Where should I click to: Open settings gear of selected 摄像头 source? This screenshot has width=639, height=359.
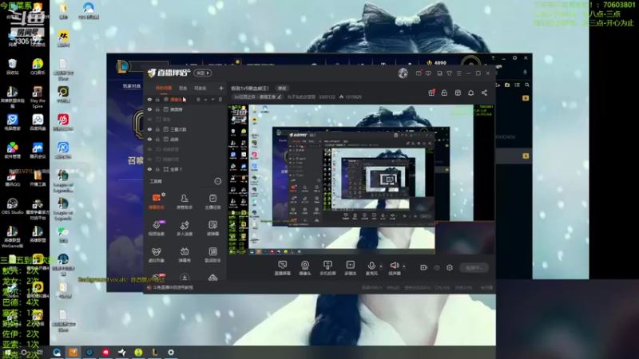pyautogui.click(x=198, y=99)
